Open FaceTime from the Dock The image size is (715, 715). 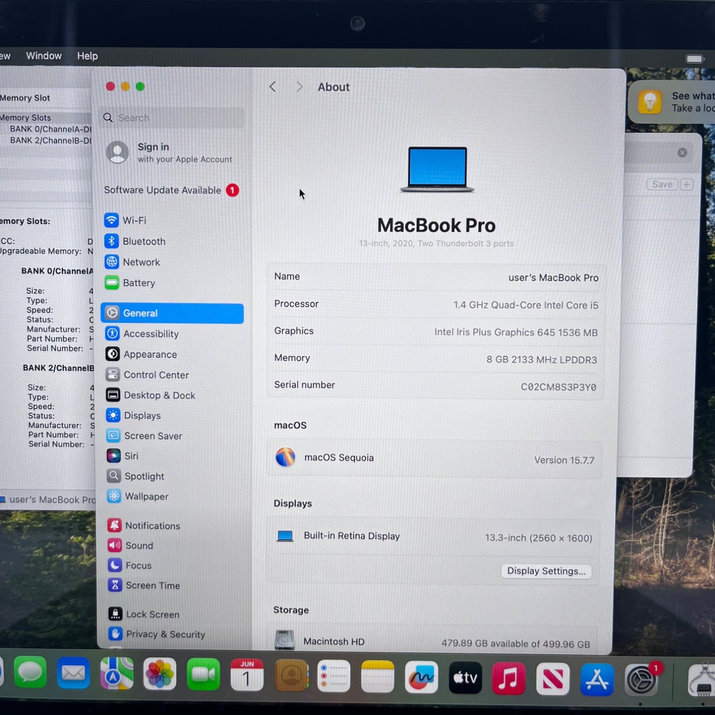(x=203, y=675)
